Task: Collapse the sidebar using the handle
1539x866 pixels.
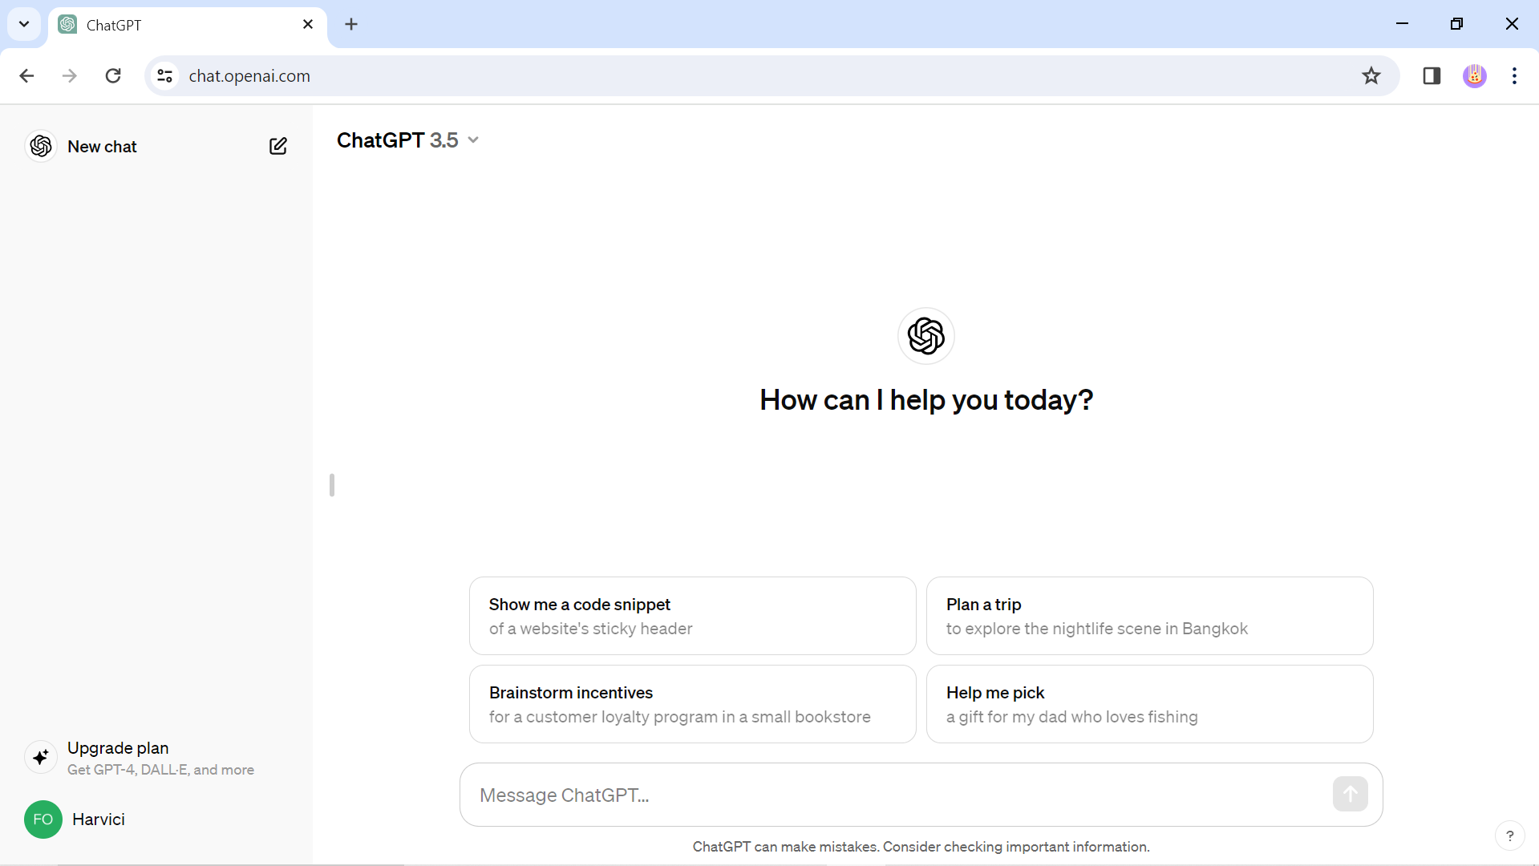Action: coord(332,485)
